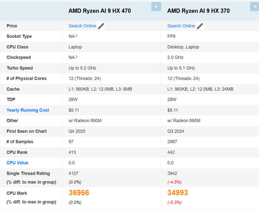
Task: Click the Single Thread Rating label
Action: (28, 173)
